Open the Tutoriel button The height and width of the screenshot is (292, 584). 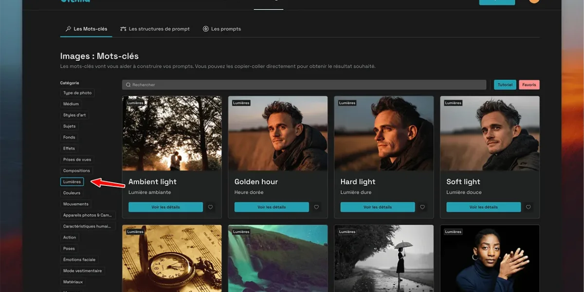click(505, 85)
